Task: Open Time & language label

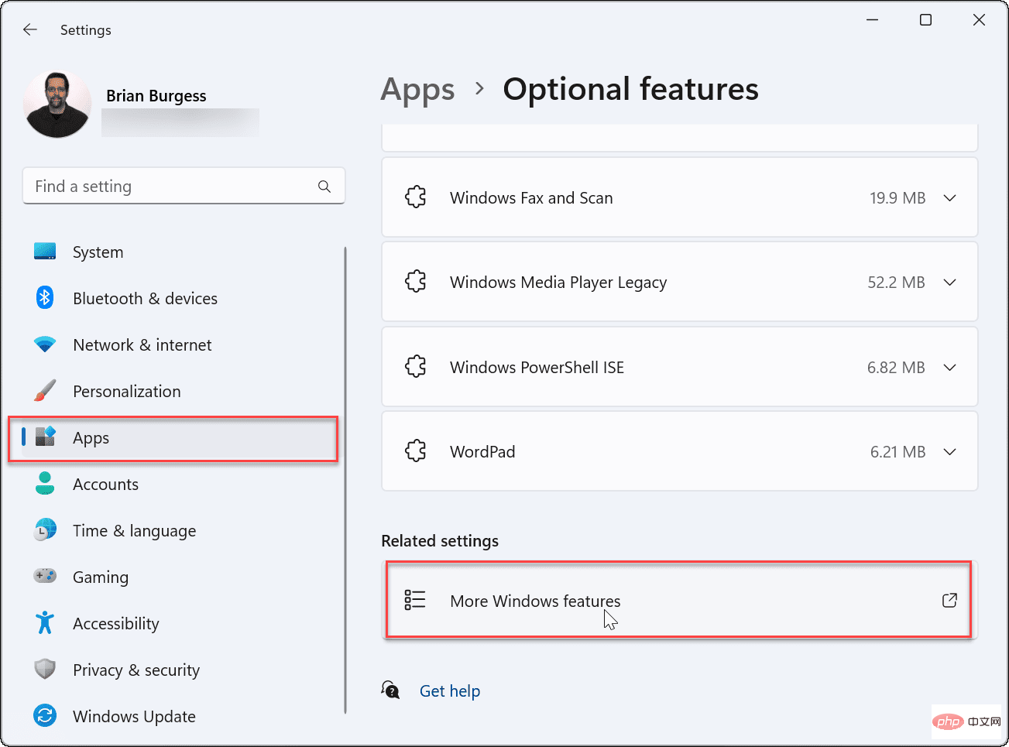Action: click(x=134, y=531)
